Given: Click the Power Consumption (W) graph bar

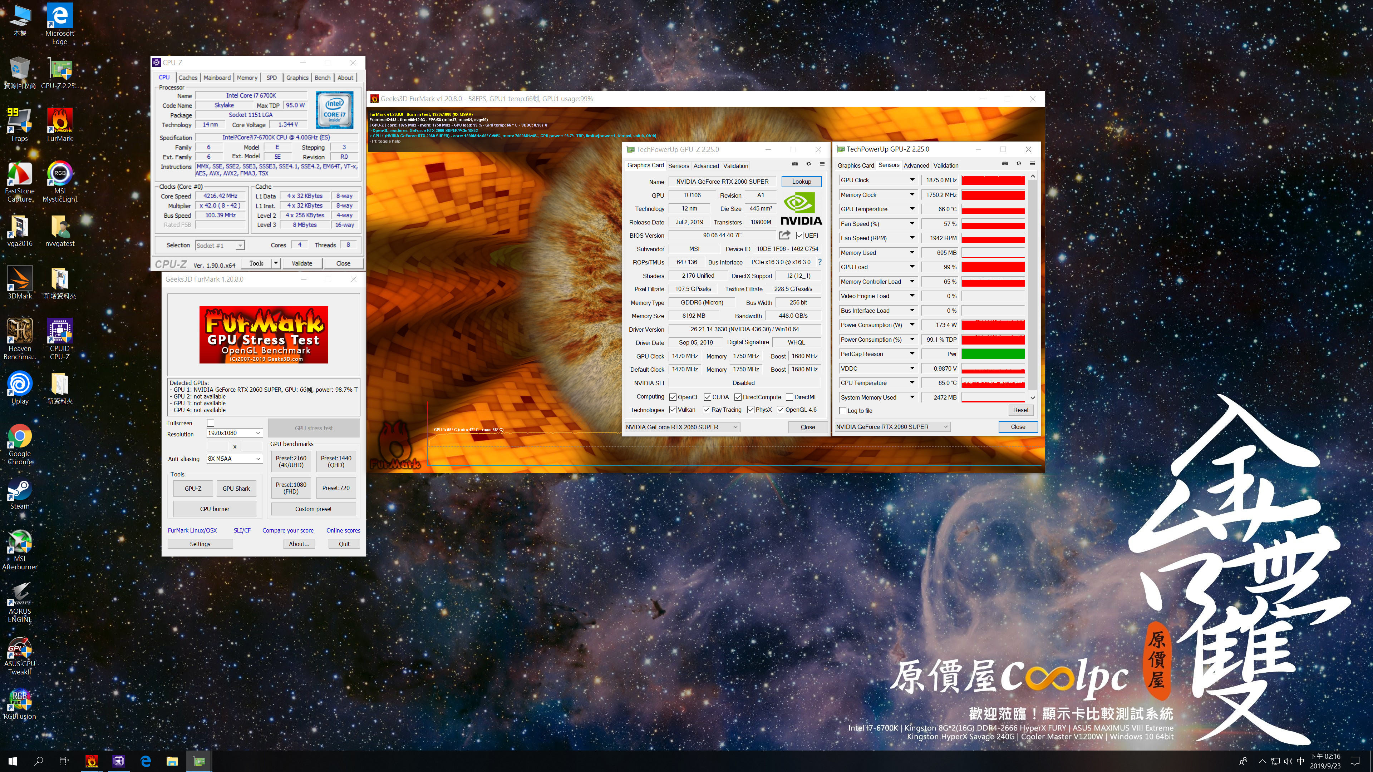Looking at the screenshot, I should (993, 325).
